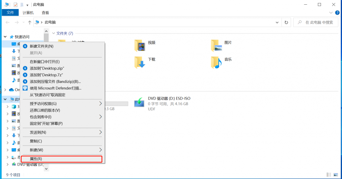Switch to details view layout icon
Screen dimensions: 342x179
click(329, 175)
